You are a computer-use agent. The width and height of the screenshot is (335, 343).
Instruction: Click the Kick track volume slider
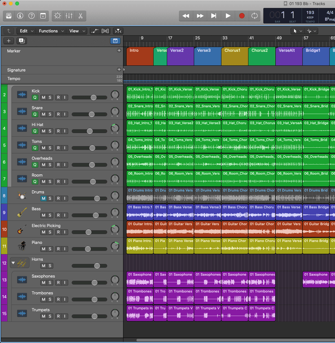pos(93,98)
